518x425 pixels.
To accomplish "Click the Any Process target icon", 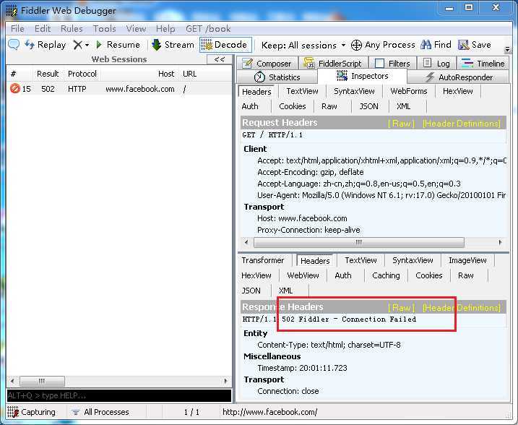I will [356, 45].
